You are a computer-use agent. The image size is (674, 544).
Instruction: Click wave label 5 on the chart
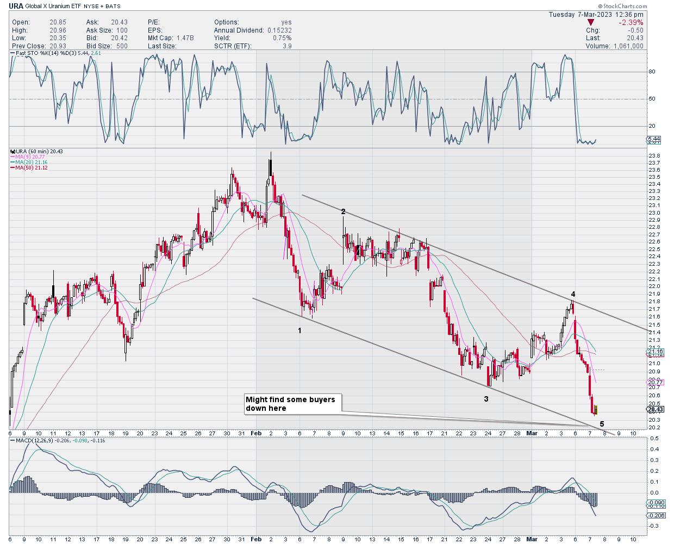point(602,424)
